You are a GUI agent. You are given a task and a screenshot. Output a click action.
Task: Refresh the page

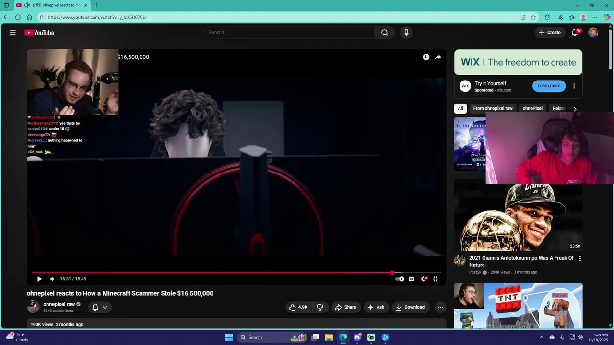18,17
